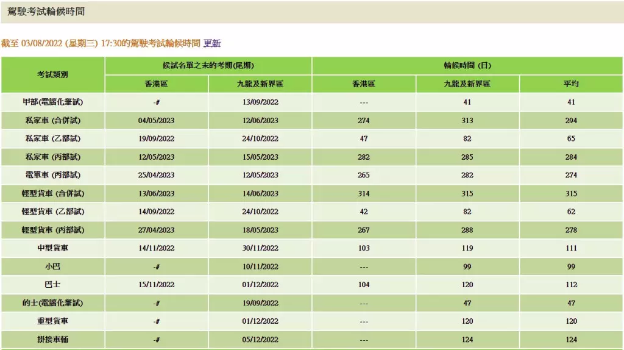
Task: Click average value 294 in 私家車 合併試 row
Action: (x=570, y=120)
